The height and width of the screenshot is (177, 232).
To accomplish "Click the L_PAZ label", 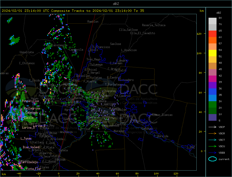I will [191, 147].
